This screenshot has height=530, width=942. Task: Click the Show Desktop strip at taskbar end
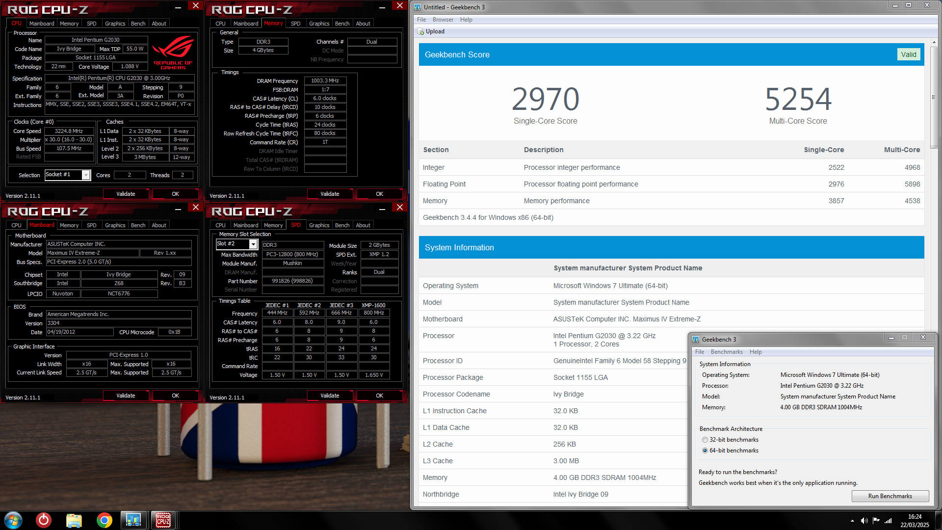(x=938, y=521)
